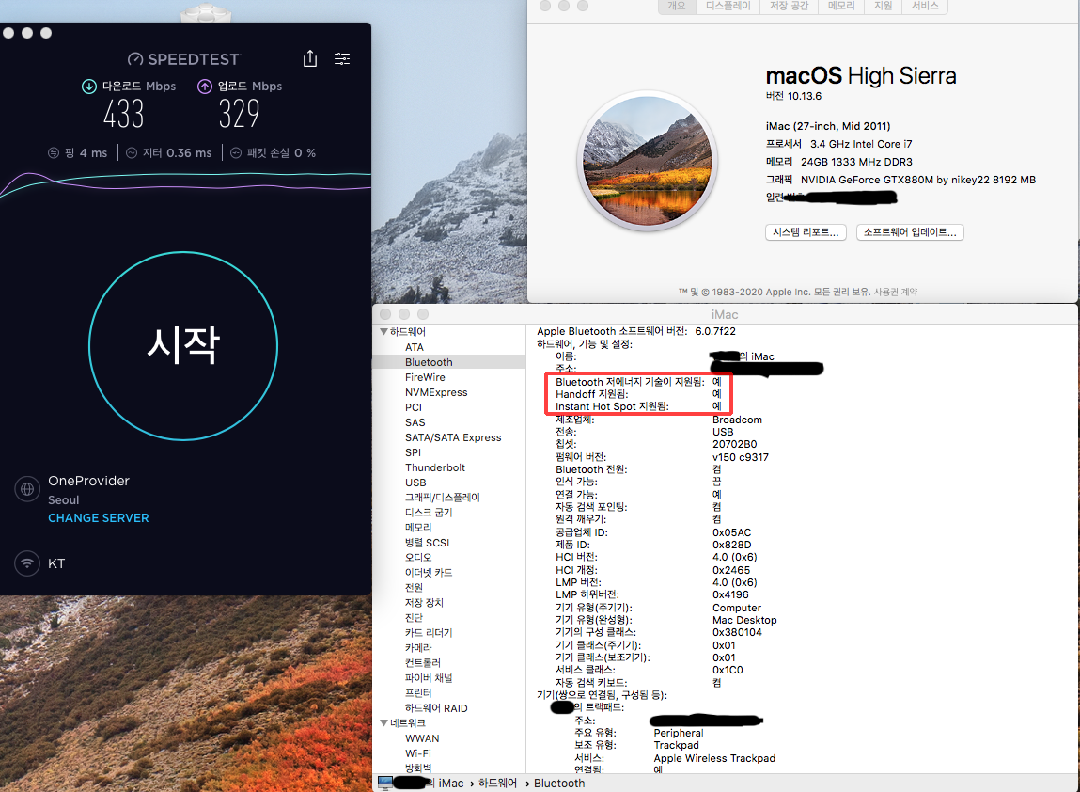
Task: Select WWAN under 네트워크
Action: [x=422, y=738]
